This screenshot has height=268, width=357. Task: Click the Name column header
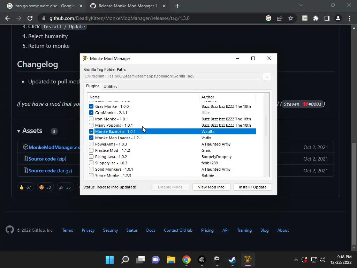(x=143, y=97)
